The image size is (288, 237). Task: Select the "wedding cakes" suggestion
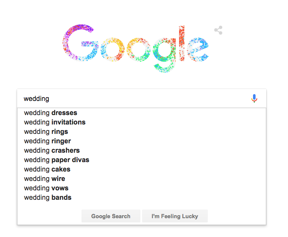tap(47, 169)
